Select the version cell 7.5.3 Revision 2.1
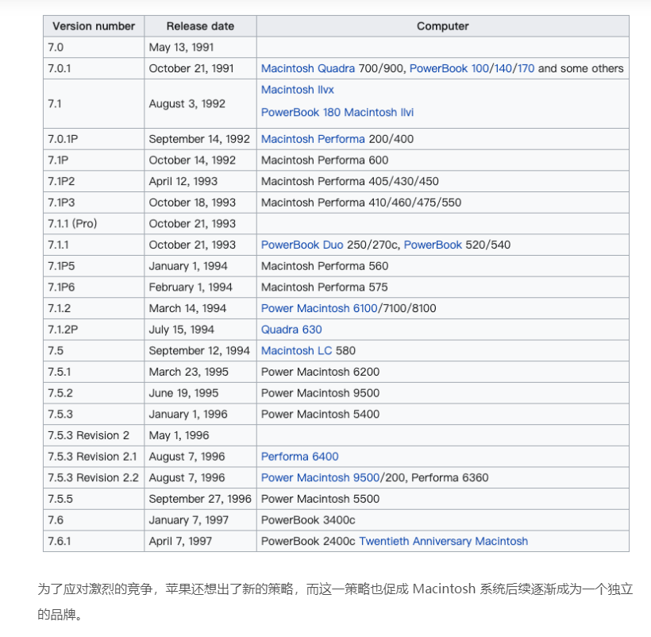651x637 pixels. [x=94, y=457]
